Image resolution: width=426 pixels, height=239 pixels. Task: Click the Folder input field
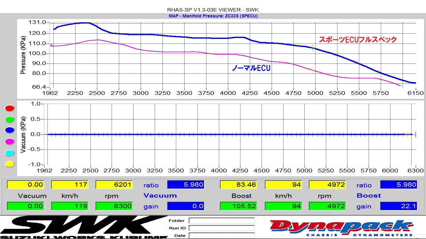pos(221,221)
